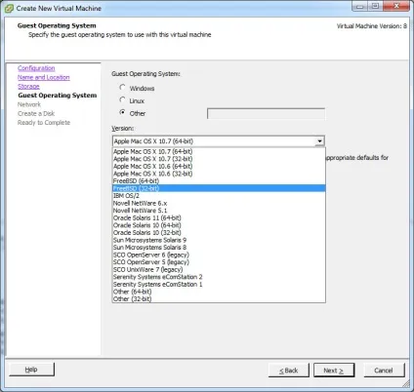
Task: Go to Storage step link
Action: pyautogui.click(x=28, y=86)
